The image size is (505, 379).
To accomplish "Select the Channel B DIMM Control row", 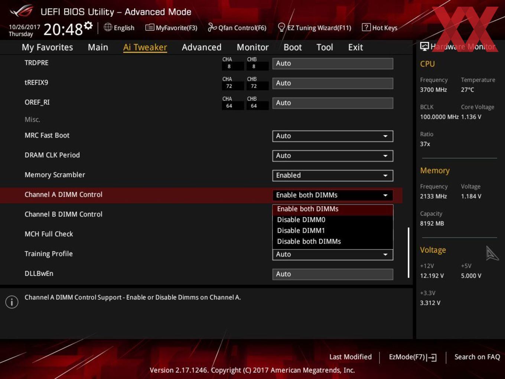I will [x=201, y=215].
